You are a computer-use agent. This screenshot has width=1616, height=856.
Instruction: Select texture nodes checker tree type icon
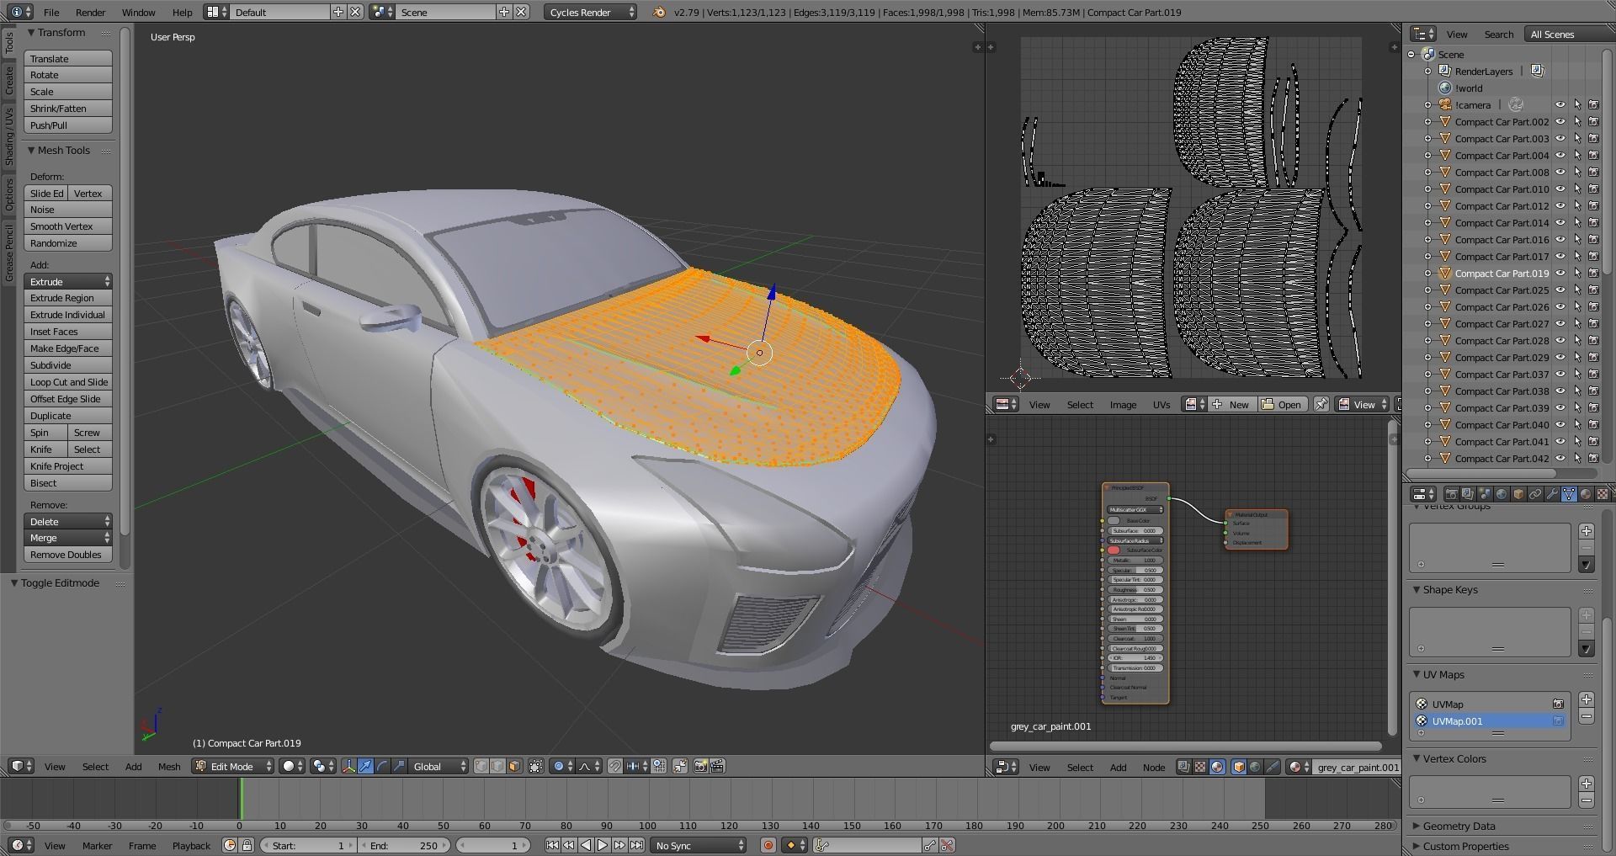pyautogui.click(x=1200, y=767)
